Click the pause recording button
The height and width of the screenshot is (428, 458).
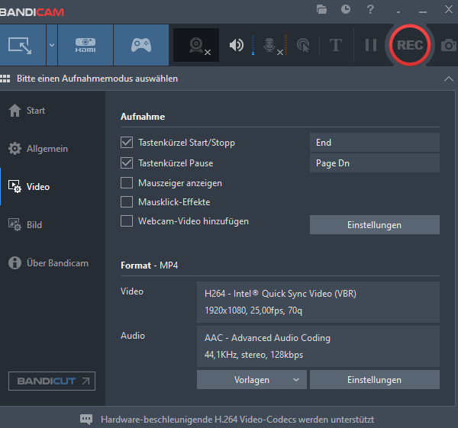pos(371,45)
